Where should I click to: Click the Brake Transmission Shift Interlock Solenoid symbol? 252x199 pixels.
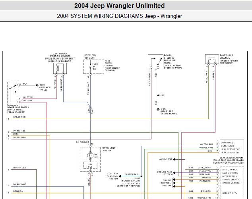click(x=60, y=68)
